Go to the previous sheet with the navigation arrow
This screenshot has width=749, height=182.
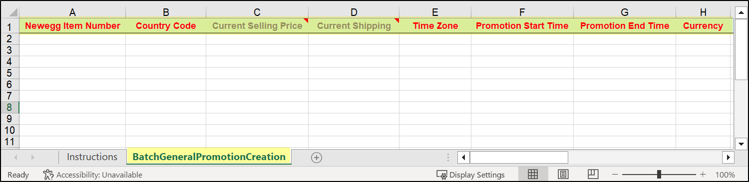pos(15,157)
